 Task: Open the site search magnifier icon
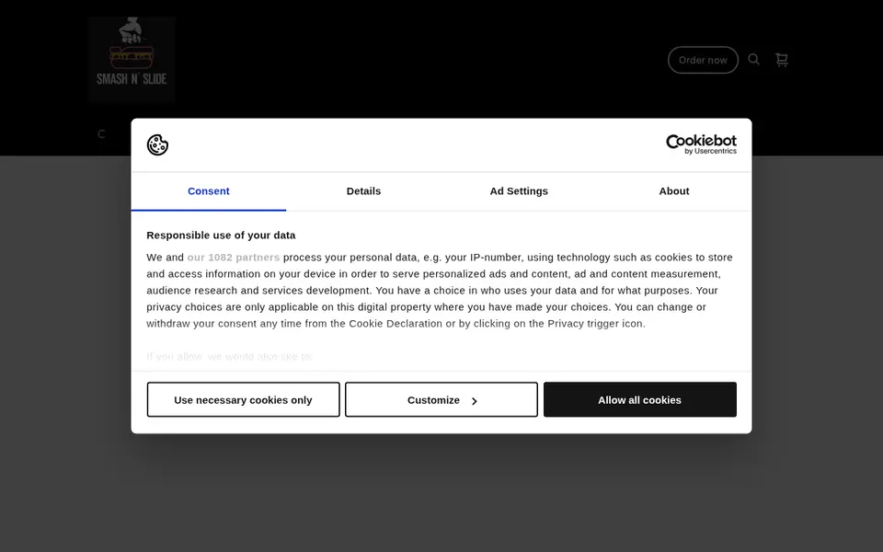pyautogui.click(x=753, y=59)
